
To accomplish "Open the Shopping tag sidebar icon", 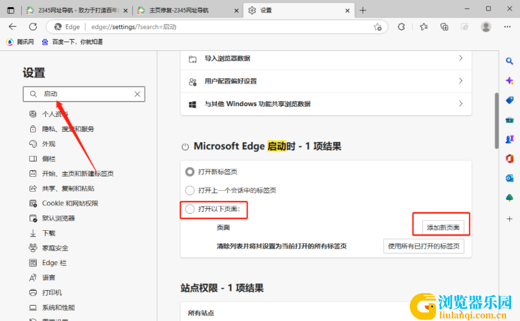I will (509, 100).
